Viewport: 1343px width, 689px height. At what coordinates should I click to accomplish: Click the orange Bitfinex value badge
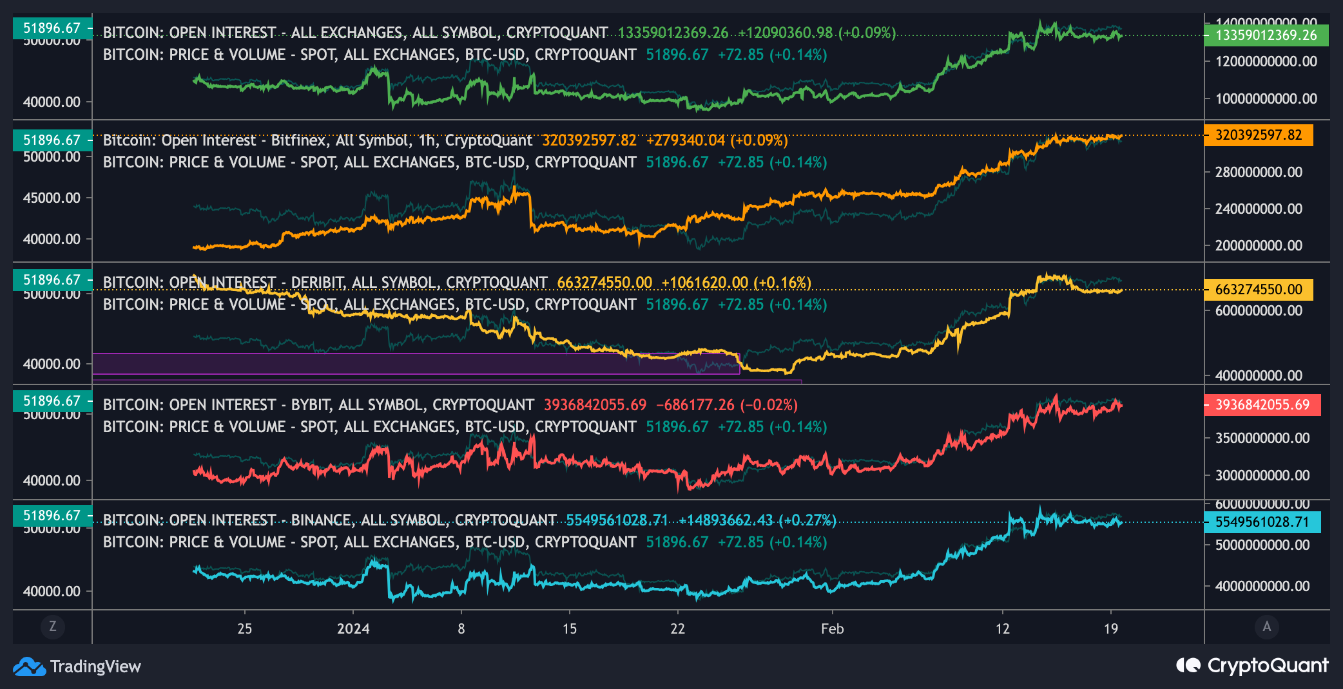coord(1257,137)
